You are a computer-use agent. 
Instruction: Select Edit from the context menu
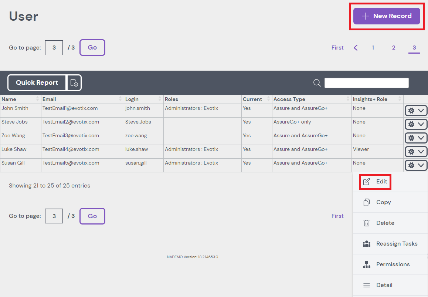(x=381, y=182)
